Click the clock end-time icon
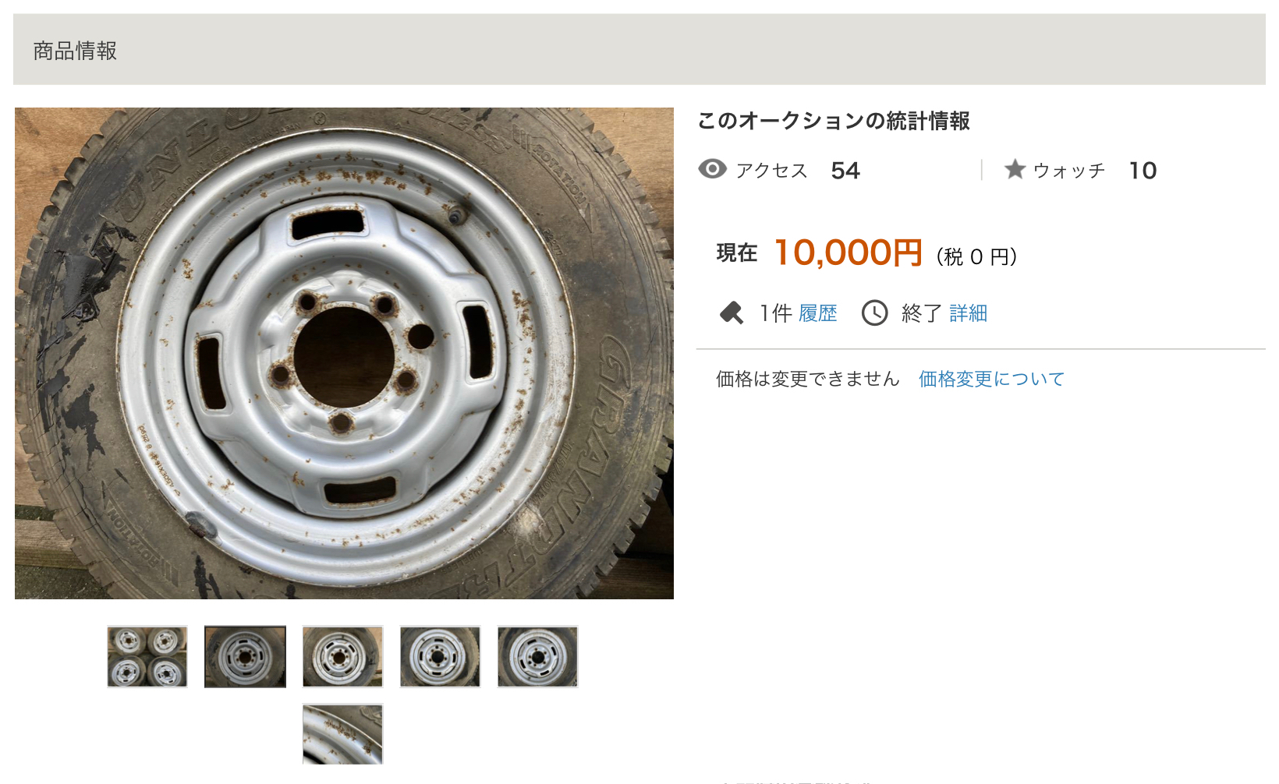This screenshot has width=1279, height=784. click(874, 313)
